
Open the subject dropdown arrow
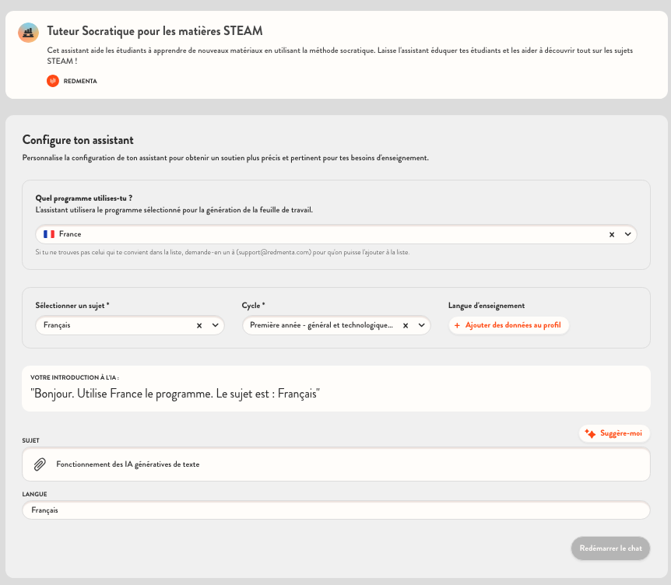coord(215,326)
